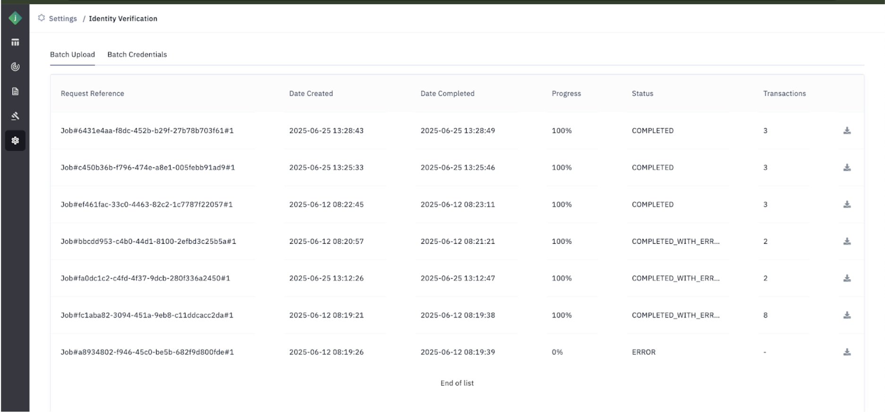Screen dimensions: 885x415
Task: Switch to the Batch Credentials tab
Action: point(137,54)
